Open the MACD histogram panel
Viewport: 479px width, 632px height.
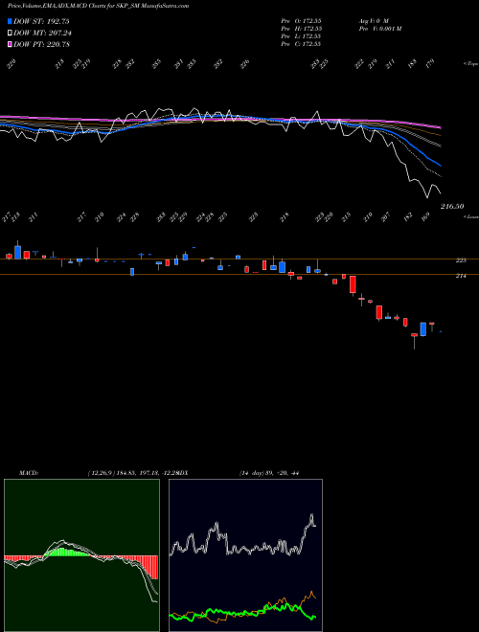pyautogui.click(x=81, y=555)
